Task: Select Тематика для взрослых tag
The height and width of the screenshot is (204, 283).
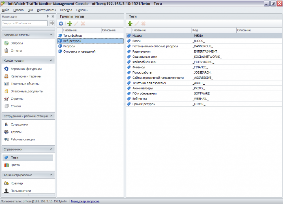Action: 204,83
